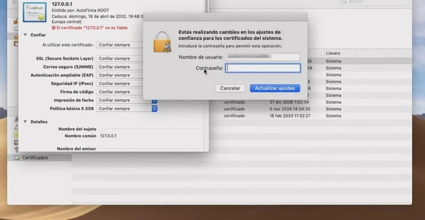This screenshot has width=425, height=220.
Task: Click the bold 127.0.0.1 certificate title
Action: pyautogui.click(x=62, y=4)
